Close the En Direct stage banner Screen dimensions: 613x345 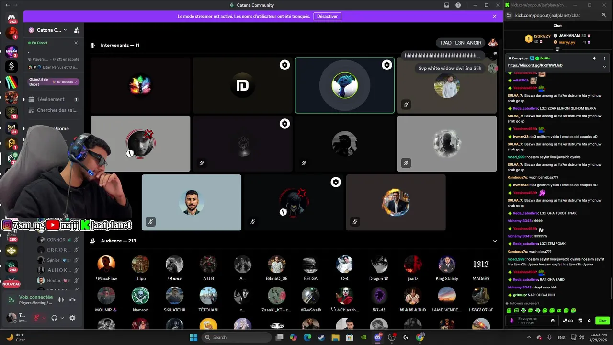(76, 43)
